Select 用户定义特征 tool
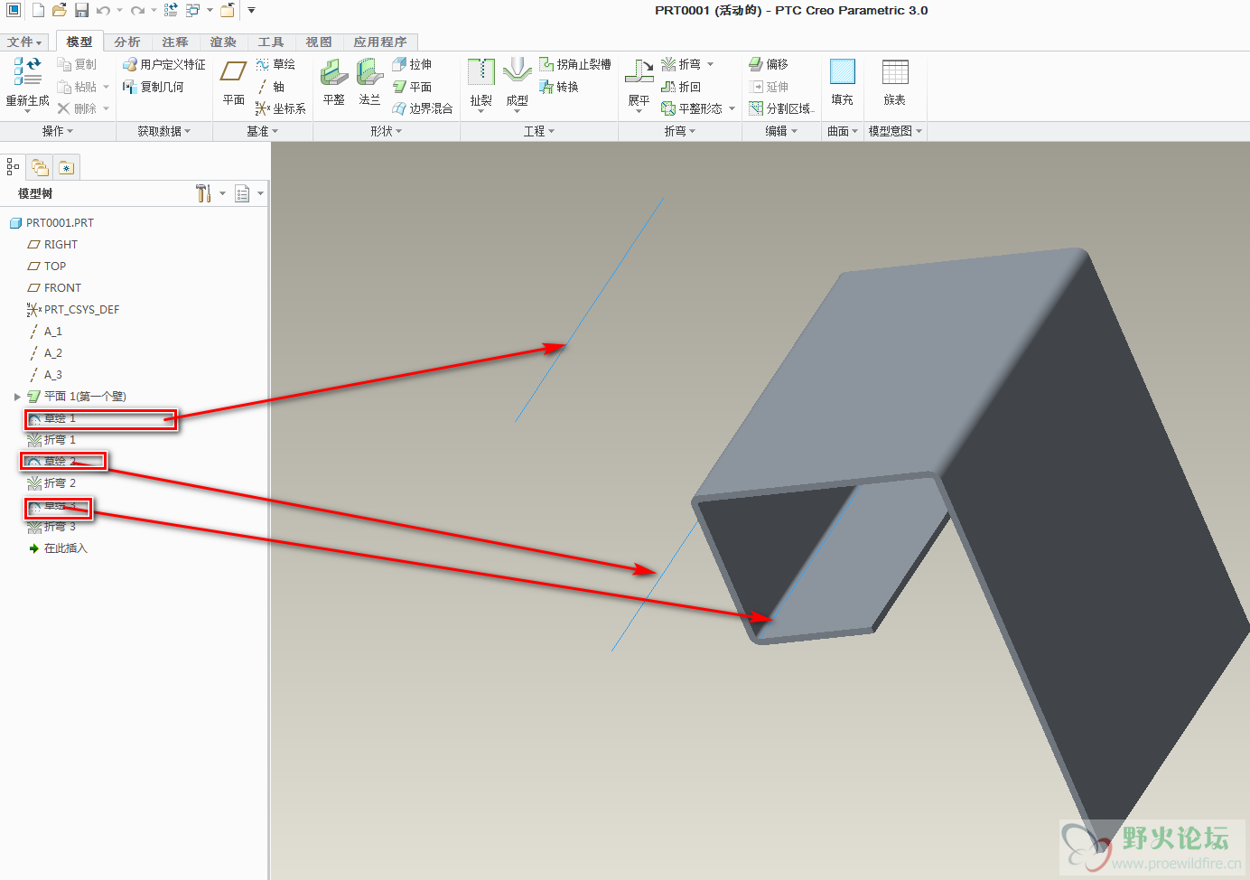Screen dimensions: 1250x880 [x=163, y=64]
